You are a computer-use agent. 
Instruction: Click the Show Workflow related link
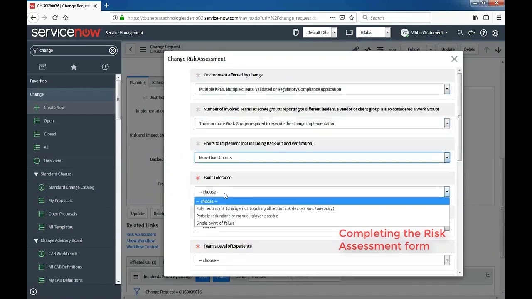[140, 240]
